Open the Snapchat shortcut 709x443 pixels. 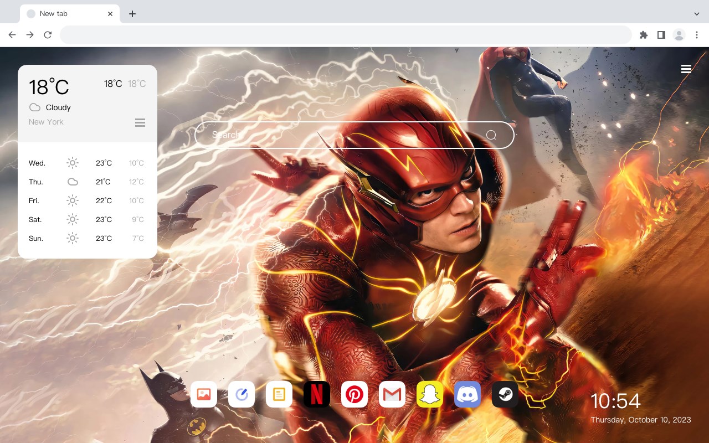430,394
